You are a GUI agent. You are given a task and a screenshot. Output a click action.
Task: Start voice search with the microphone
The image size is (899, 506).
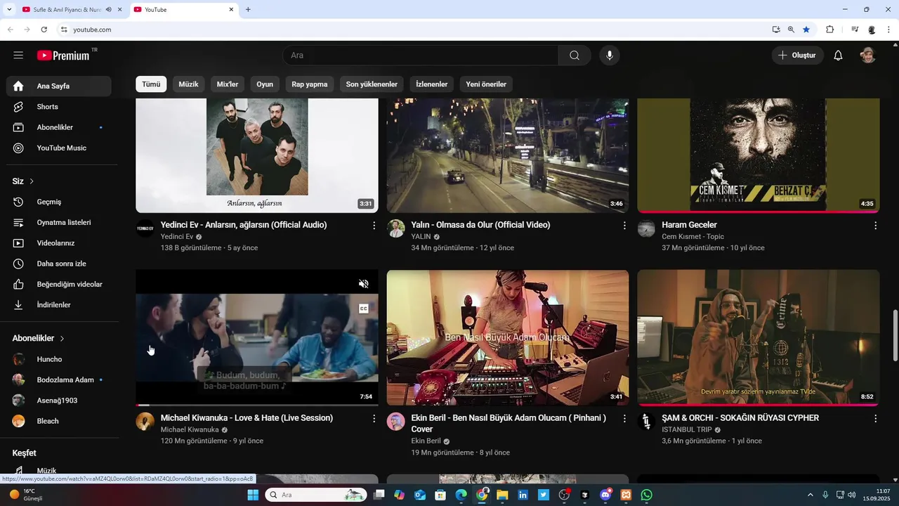tap(610, 56)
